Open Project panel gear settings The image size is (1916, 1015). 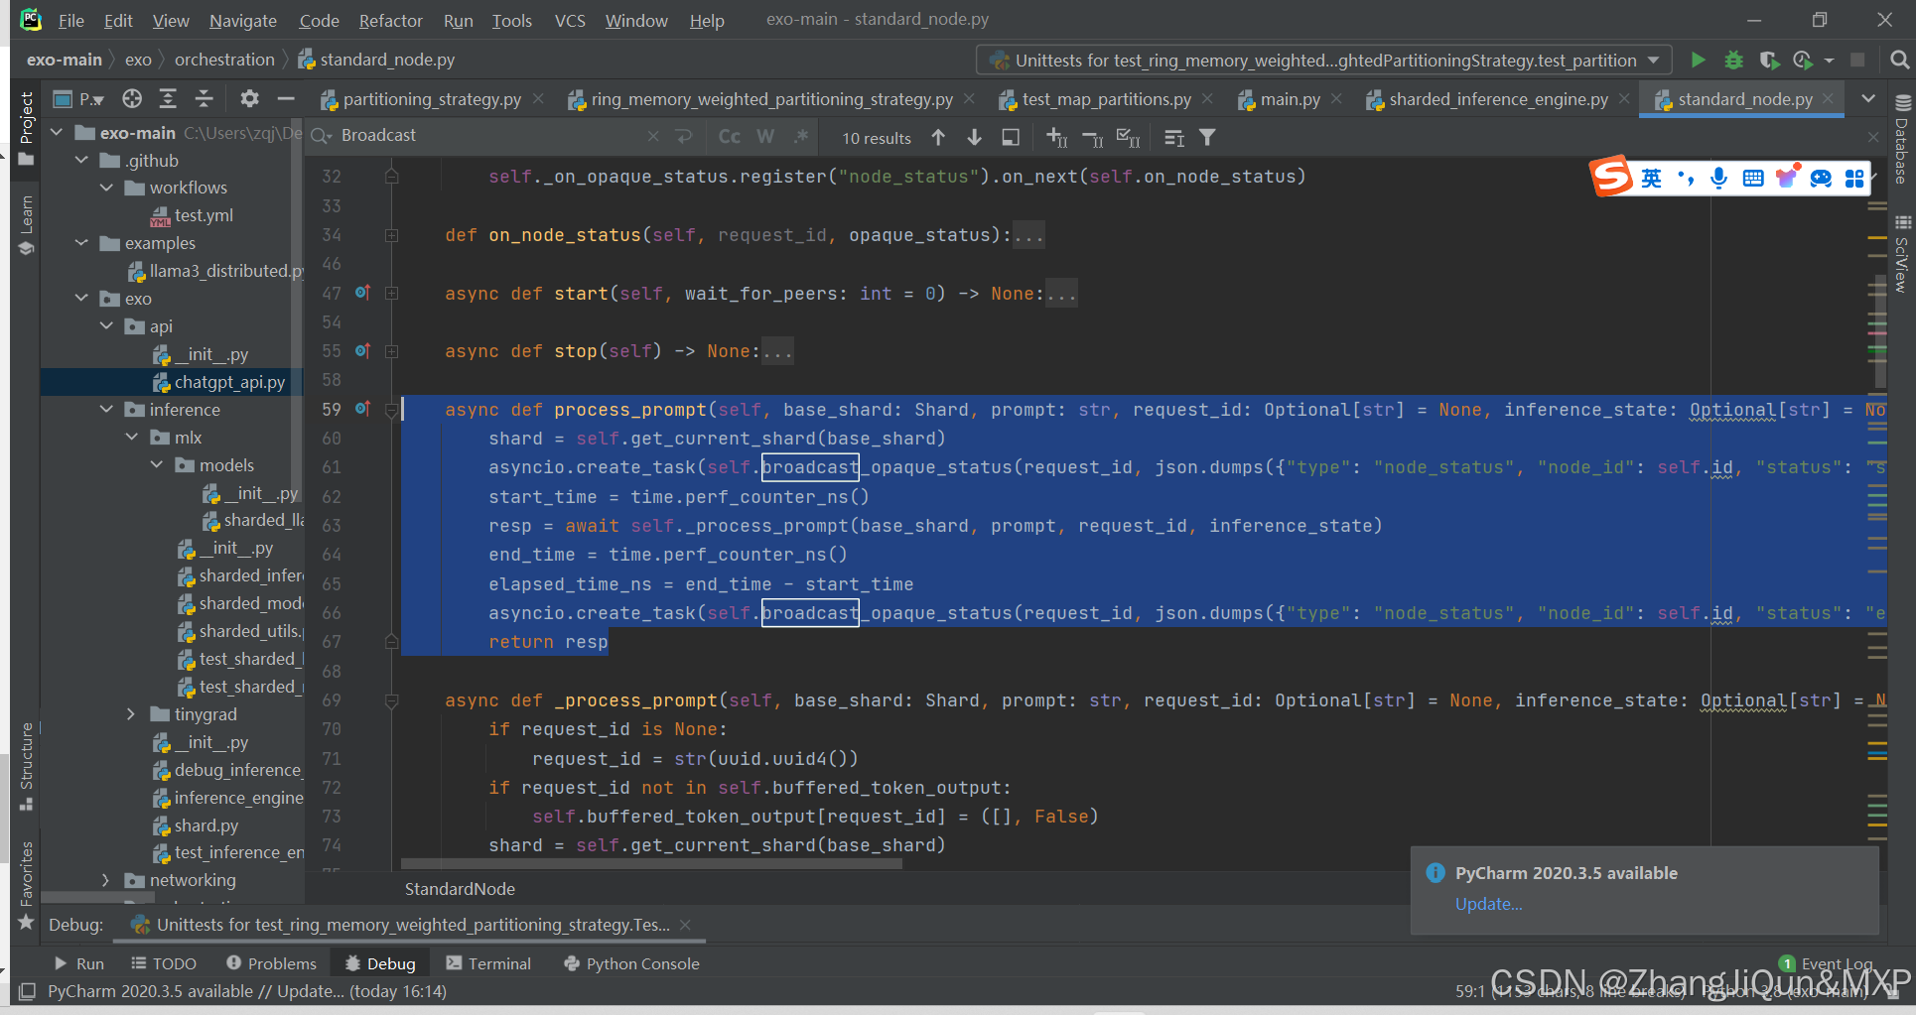click(x=249, y=98)
